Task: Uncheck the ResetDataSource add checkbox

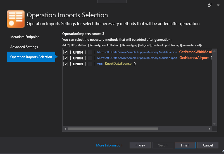Action: [66, 64]
